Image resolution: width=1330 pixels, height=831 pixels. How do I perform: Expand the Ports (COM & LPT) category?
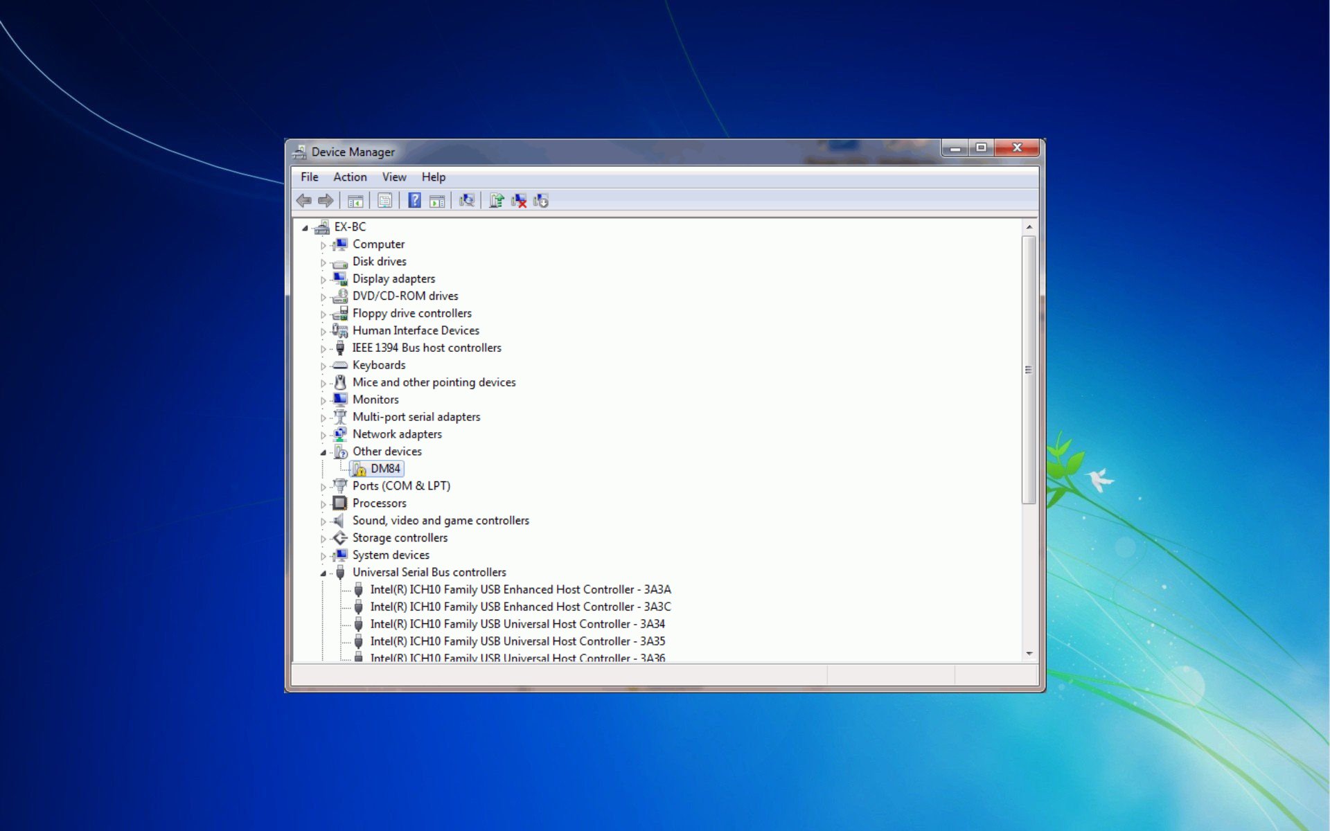click(x=323, y=487)
